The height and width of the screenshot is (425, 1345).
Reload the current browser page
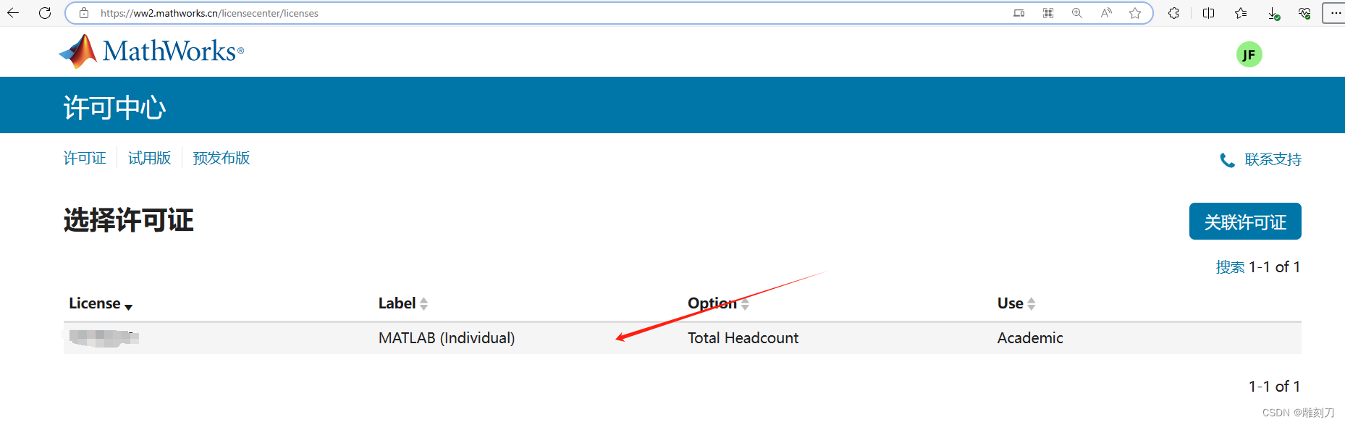[45, 13]
